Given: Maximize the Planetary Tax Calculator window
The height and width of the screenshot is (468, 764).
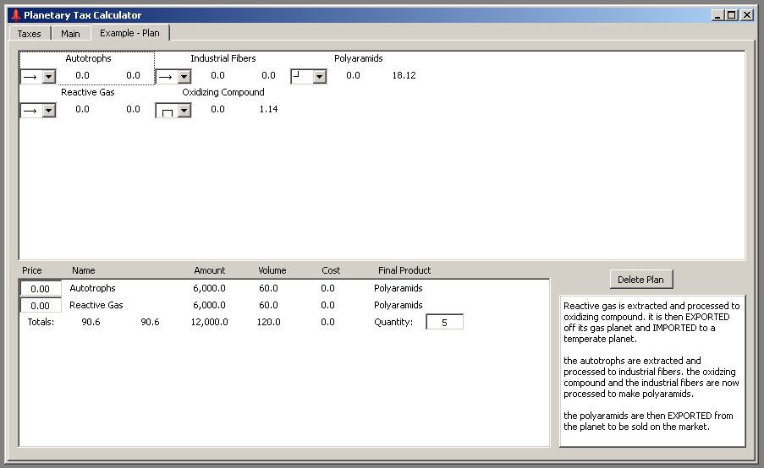Looking at the screenshot, I should (732, 15).
